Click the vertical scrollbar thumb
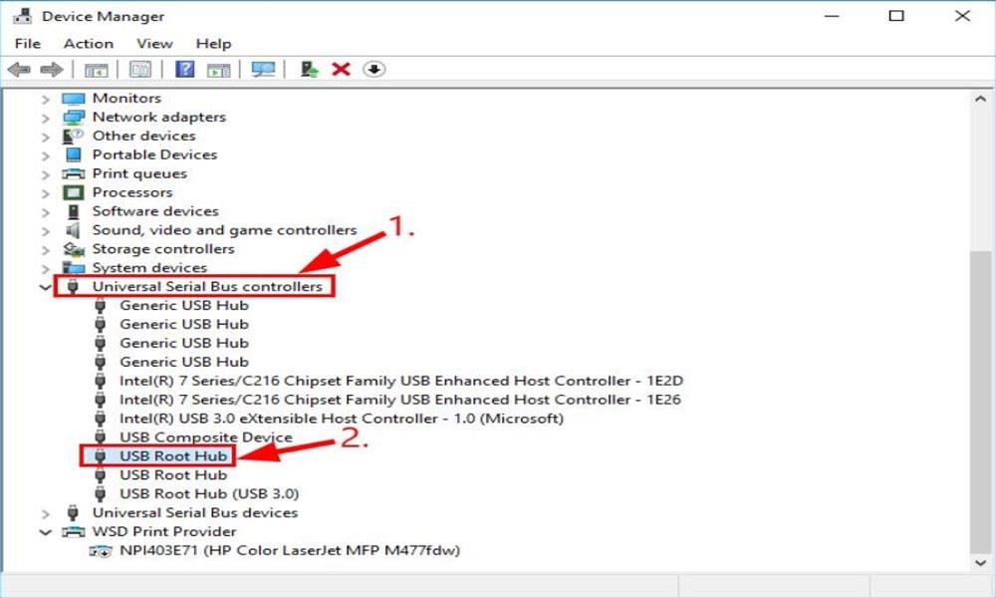Image resolution: width=996 pixels, height=598 pixels. (x=982, y=399)
